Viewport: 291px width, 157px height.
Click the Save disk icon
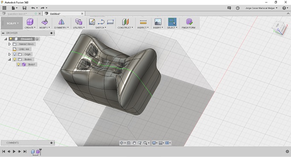click(24, 8)
